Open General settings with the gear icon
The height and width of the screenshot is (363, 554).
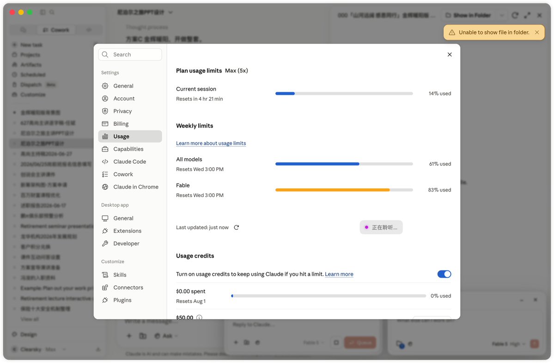click(x=130, y=86)
